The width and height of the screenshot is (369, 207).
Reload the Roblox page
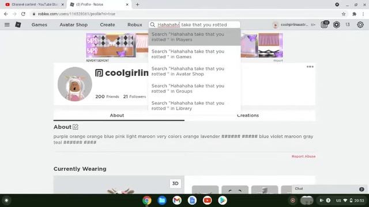[23, 14]
